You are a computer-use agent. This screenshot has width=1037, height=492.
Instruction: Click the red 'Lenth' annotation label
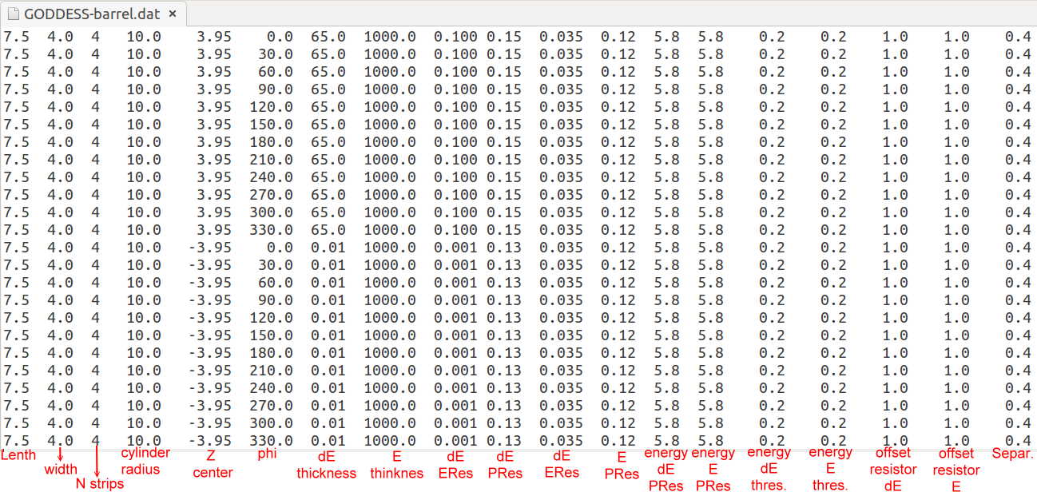pos(18,454)
